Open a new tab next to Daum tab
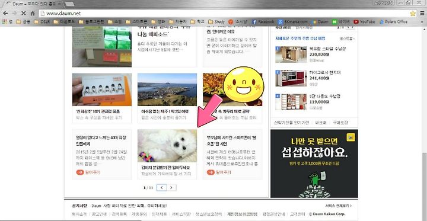Viewport: 427px width, 221px height. 70,4
